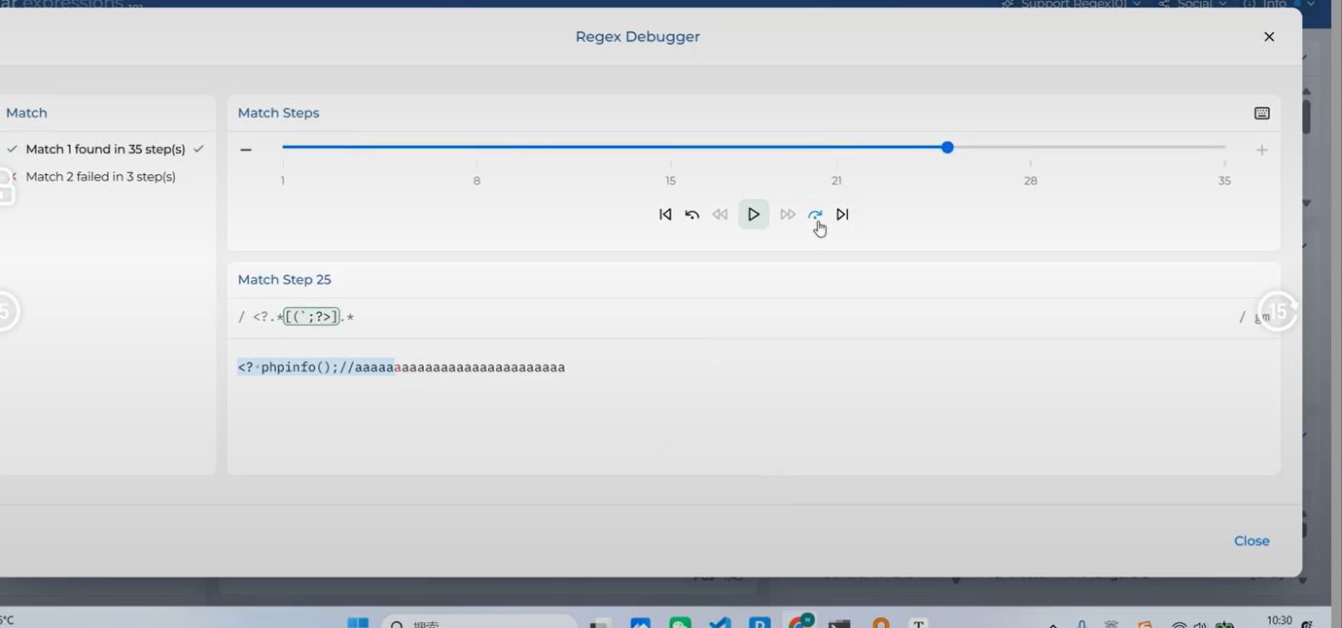The height and width of the screenshot is (628, 1342).
Task: Click the 'Match Steps' panel heading
Action: (278, 113)
